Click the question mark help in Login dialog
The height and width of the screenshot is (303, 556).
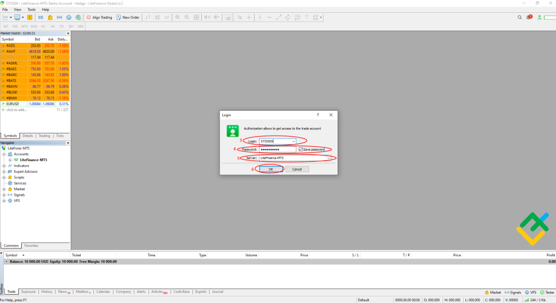click(x=317, y=115)
